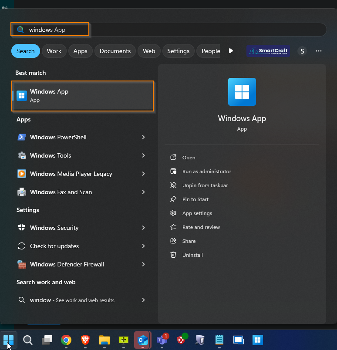Click the Windows Fax and Scan icon
This screenshot has width=337, height=350.
click(22, 192)
